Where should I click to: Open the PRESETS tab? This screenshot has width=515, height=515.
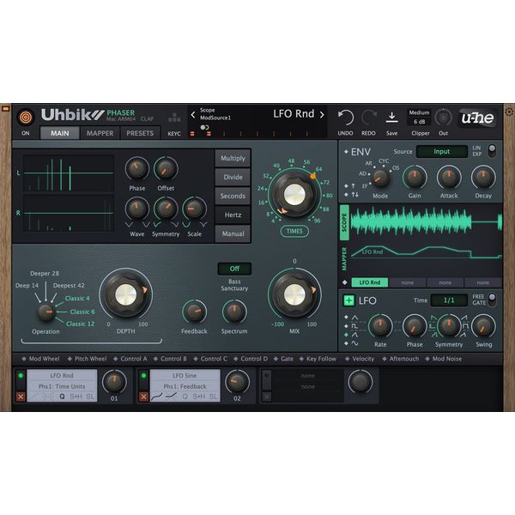(140, 133)
